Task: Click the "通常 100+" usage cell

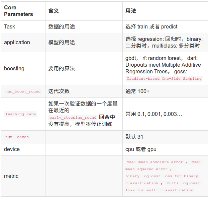Action: [137, 91]
